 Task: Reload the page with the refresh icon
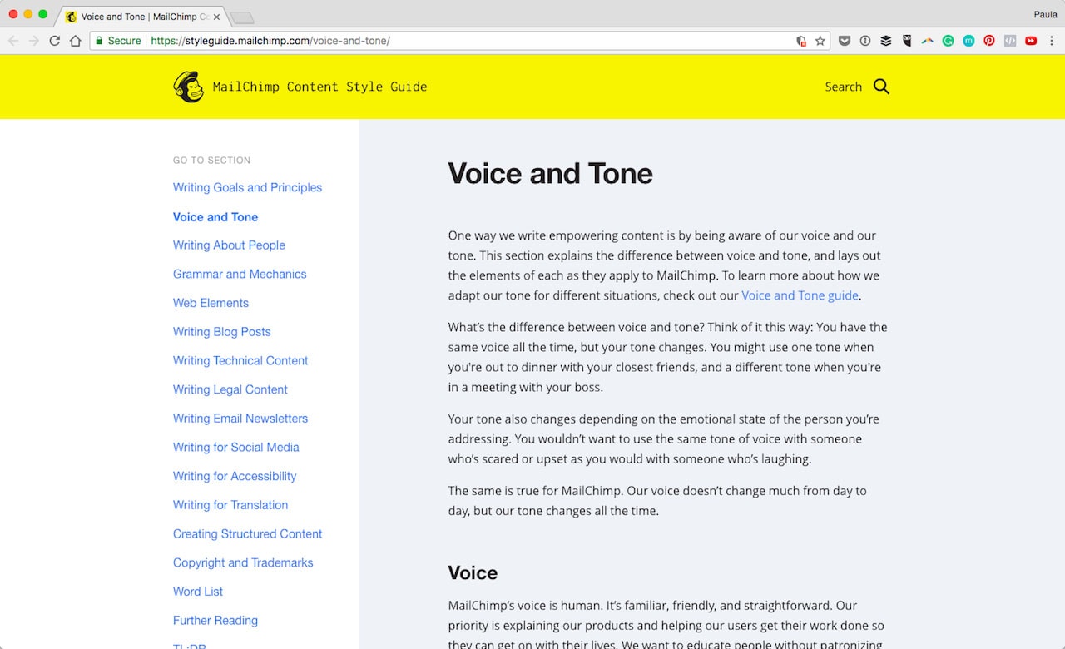(x=55, y=41)
